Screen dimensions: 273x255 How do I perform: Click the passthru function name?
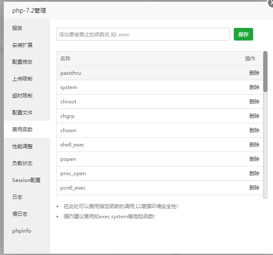pyautogui.click(x=71, y=73)
